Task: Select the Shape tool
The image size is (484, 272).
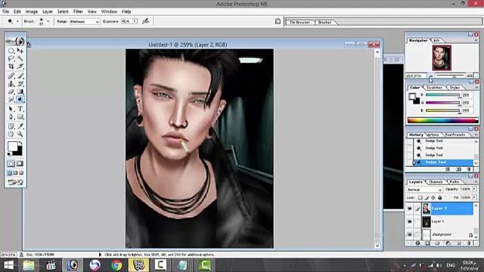Action: (x=20, y=117)
